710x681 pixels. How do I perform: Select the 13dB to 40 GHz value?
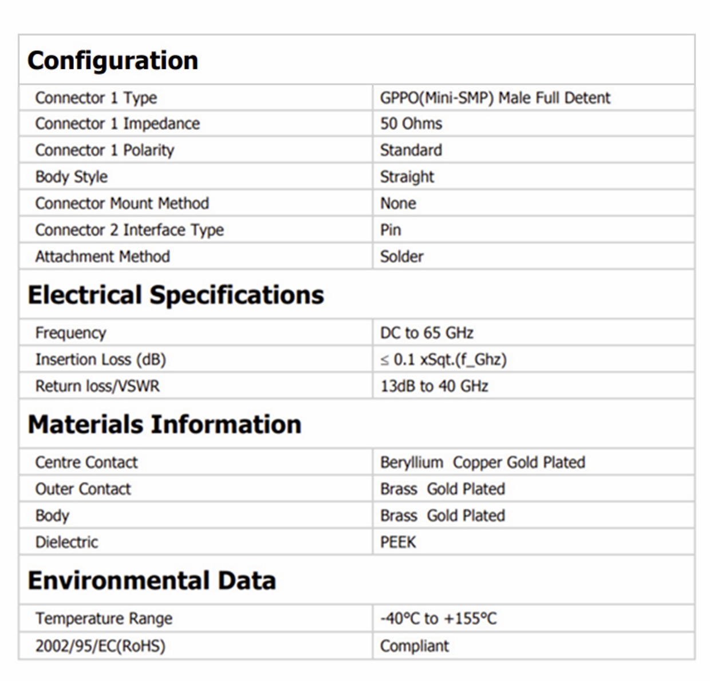[x=434, y=386]
